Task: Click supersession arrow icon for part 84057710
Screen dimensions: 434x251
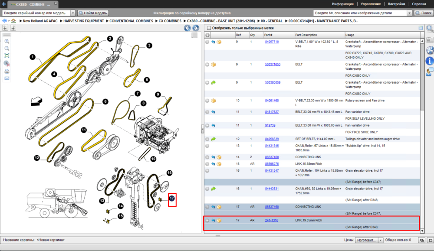Action: pos(213,42)
